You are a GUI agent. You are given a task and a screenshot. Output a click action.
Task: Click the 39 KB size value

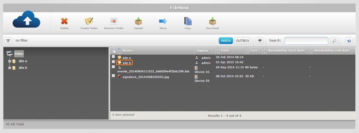[250, 76]
